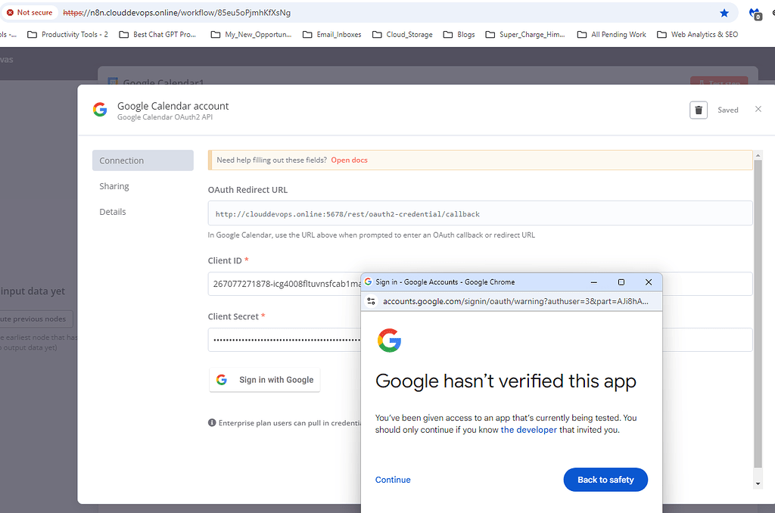Screen dimensions: 775x513
Task: Delete the Google Calendar credential via trash icon
Action: (x=698, y=110)
